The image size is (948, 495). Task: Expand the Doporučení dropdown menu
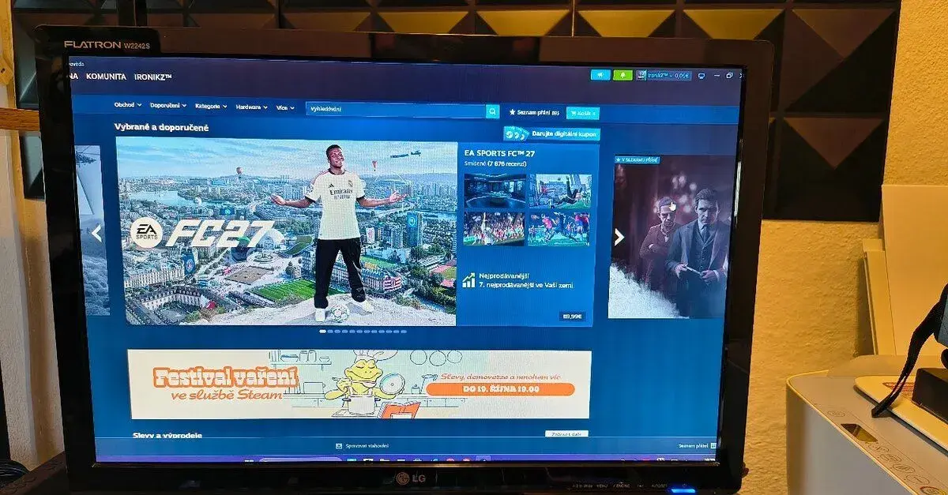168,106
